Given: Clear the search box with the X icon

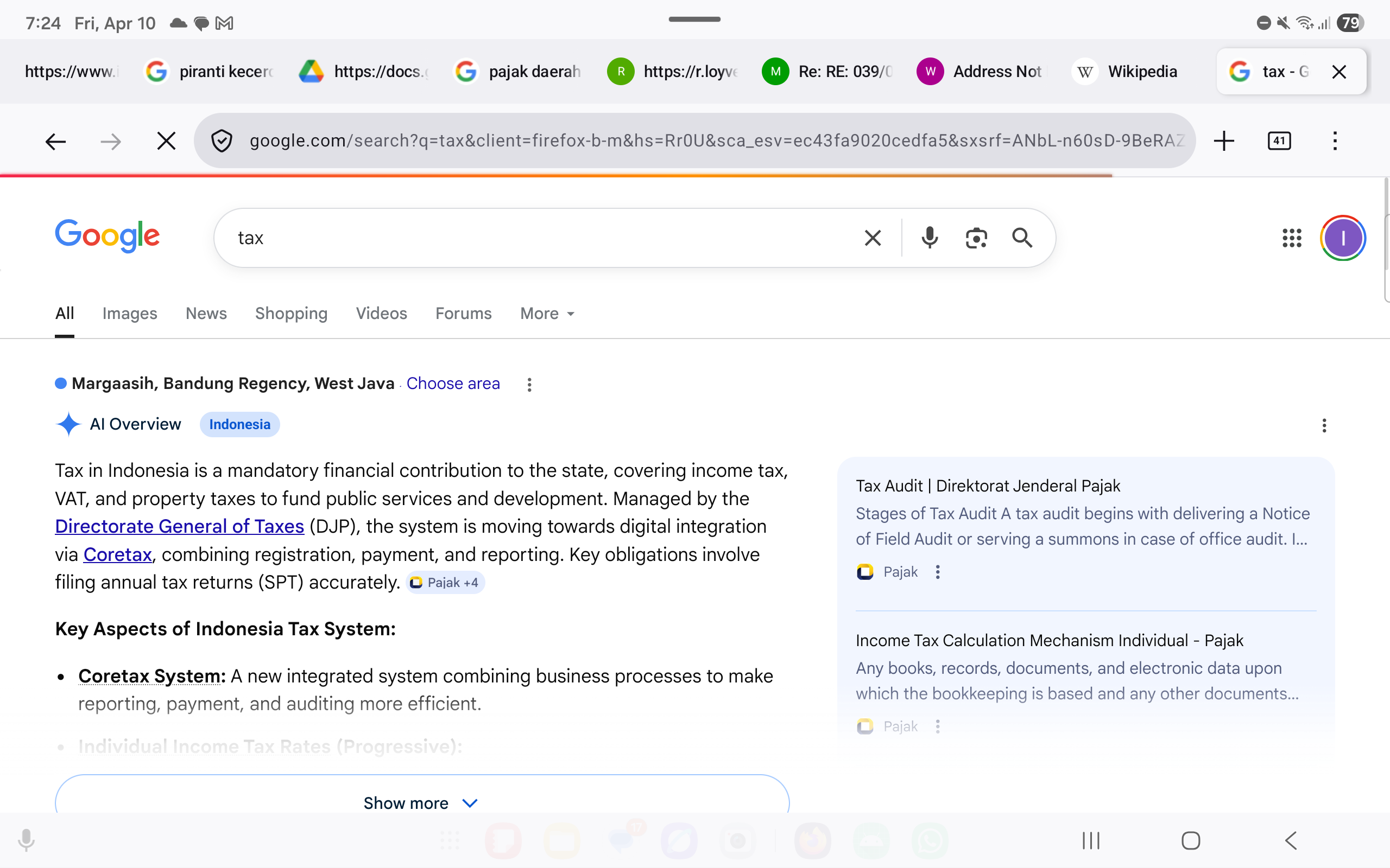Looking at the screenshot, I should coord(872,237).
